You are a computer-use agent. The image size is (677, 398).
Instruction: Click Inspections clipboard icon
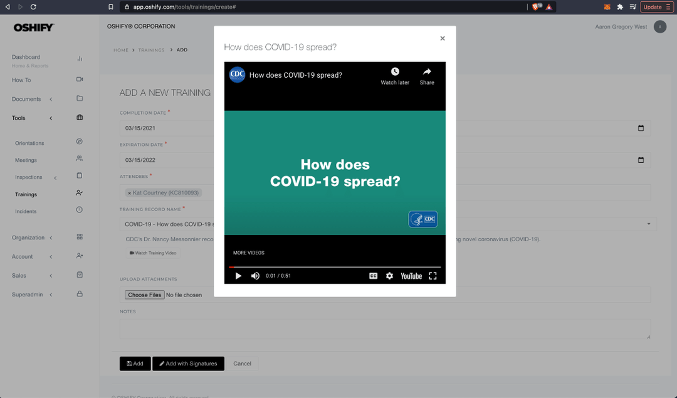[x=80, y=175]
